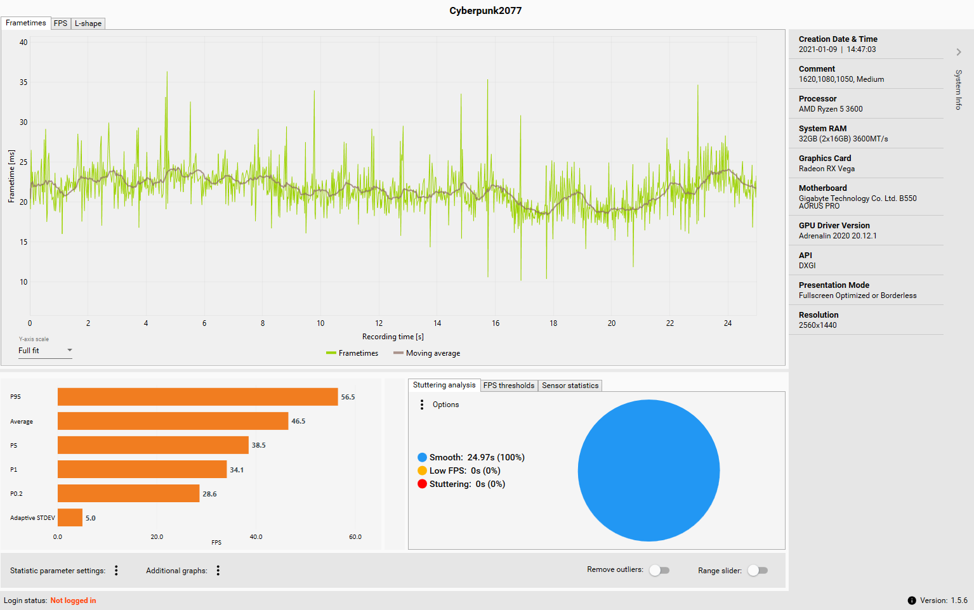The height and width of the screenshot is (610, 974).
Task: Click the Average FPS bar
Action: [173, 421]
